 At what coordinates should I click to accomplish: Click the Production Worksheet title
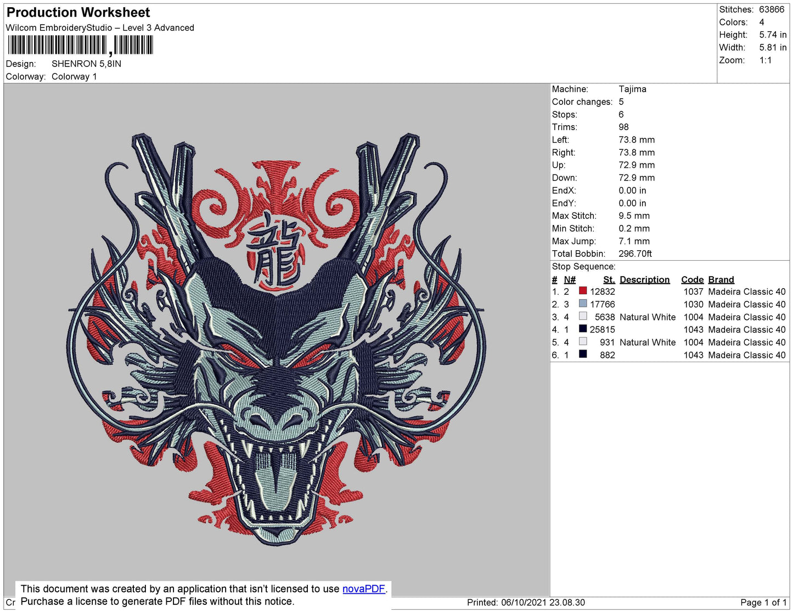78,13
